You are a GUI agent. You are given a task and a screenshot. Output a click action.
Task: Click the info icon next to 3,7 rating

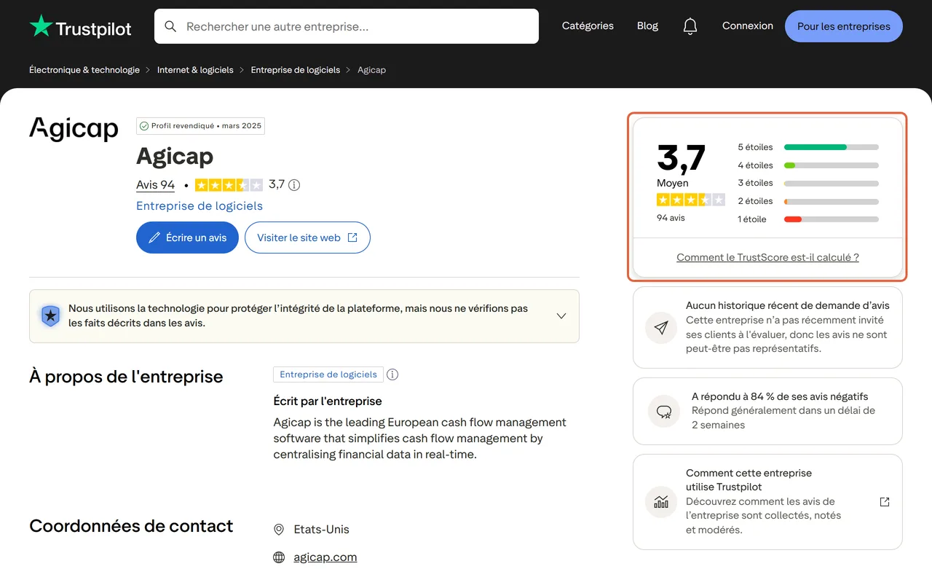tap(294, 185)
